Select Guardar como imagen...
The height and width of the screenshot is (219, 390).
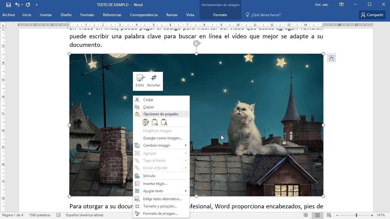click(161, 138)
